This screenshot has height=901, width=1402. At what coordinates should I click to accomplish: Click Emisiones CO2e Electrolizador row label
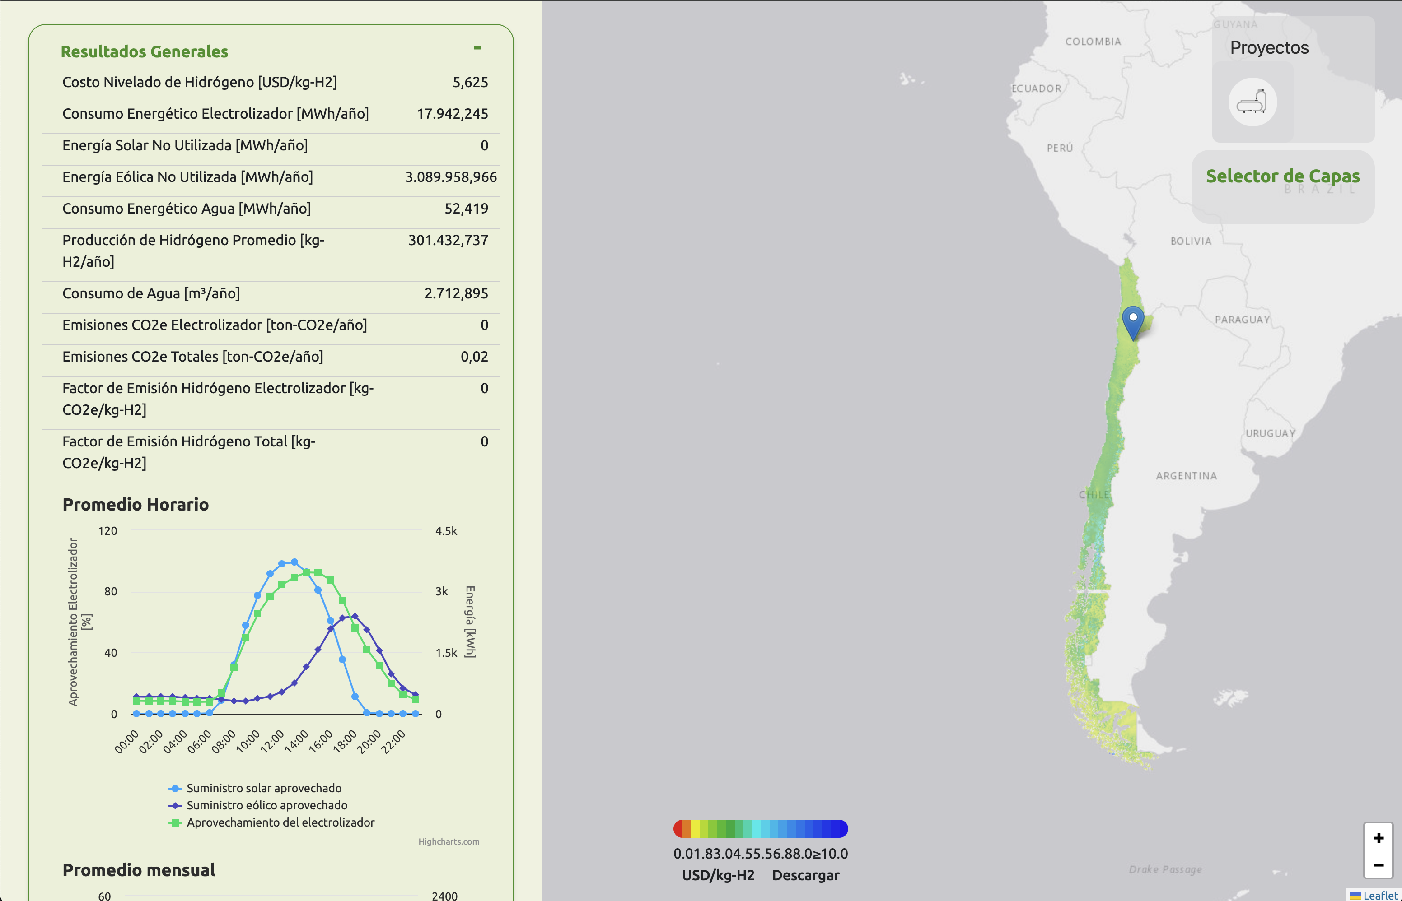pos(215,325)
